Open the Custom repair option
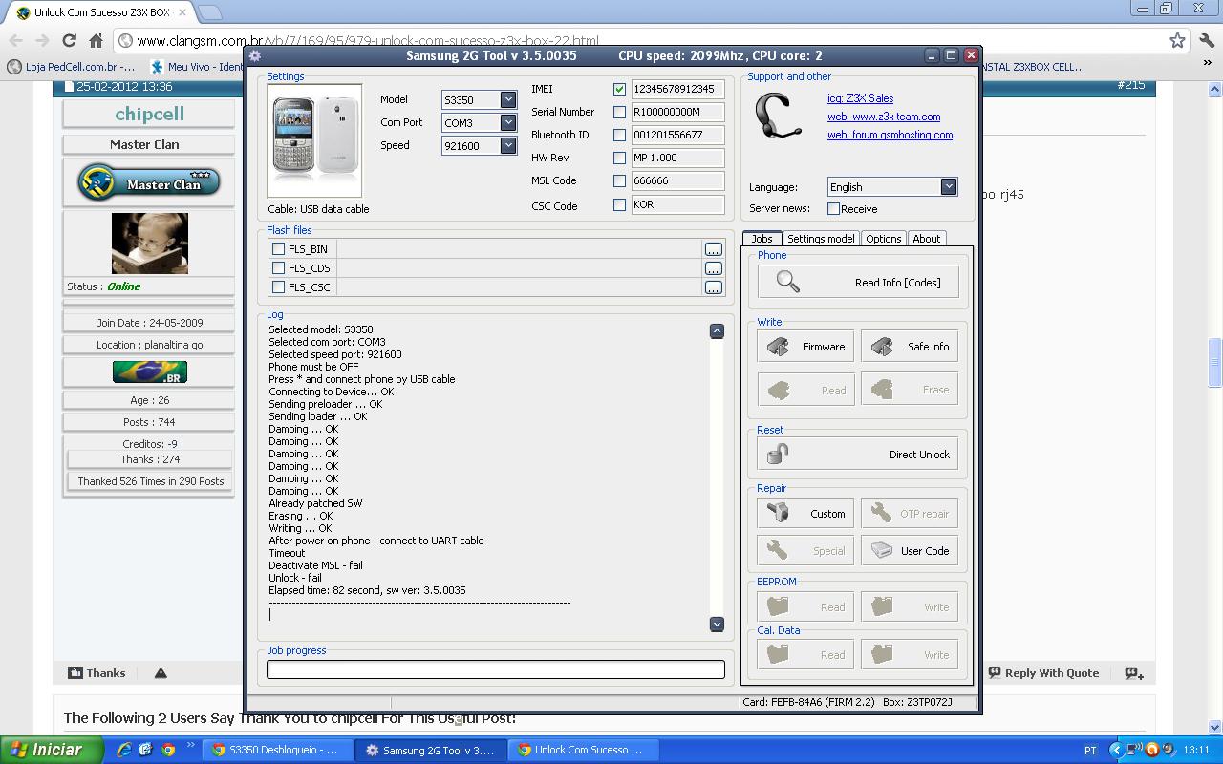This screenshot has height=764, width=1223. pos(805,513)
